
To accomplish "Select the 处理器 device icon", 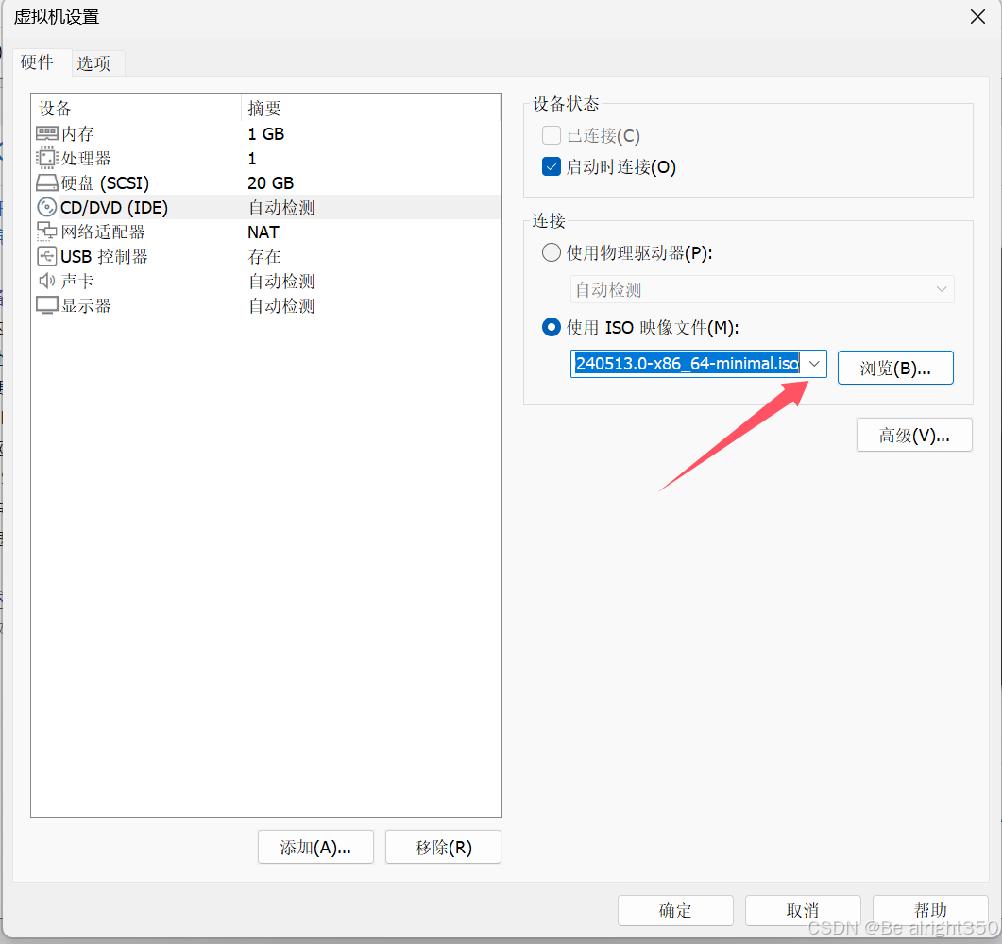I will click(47, 158).
